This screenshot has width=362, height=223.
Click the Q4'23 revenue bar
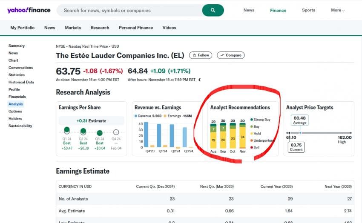(146, 134)
